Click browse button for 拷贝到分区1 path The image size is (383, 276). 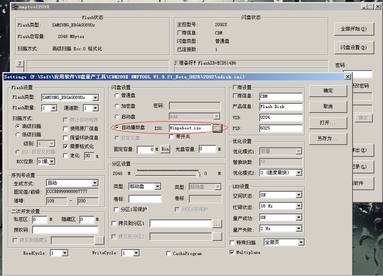click(x=217, y=223)
